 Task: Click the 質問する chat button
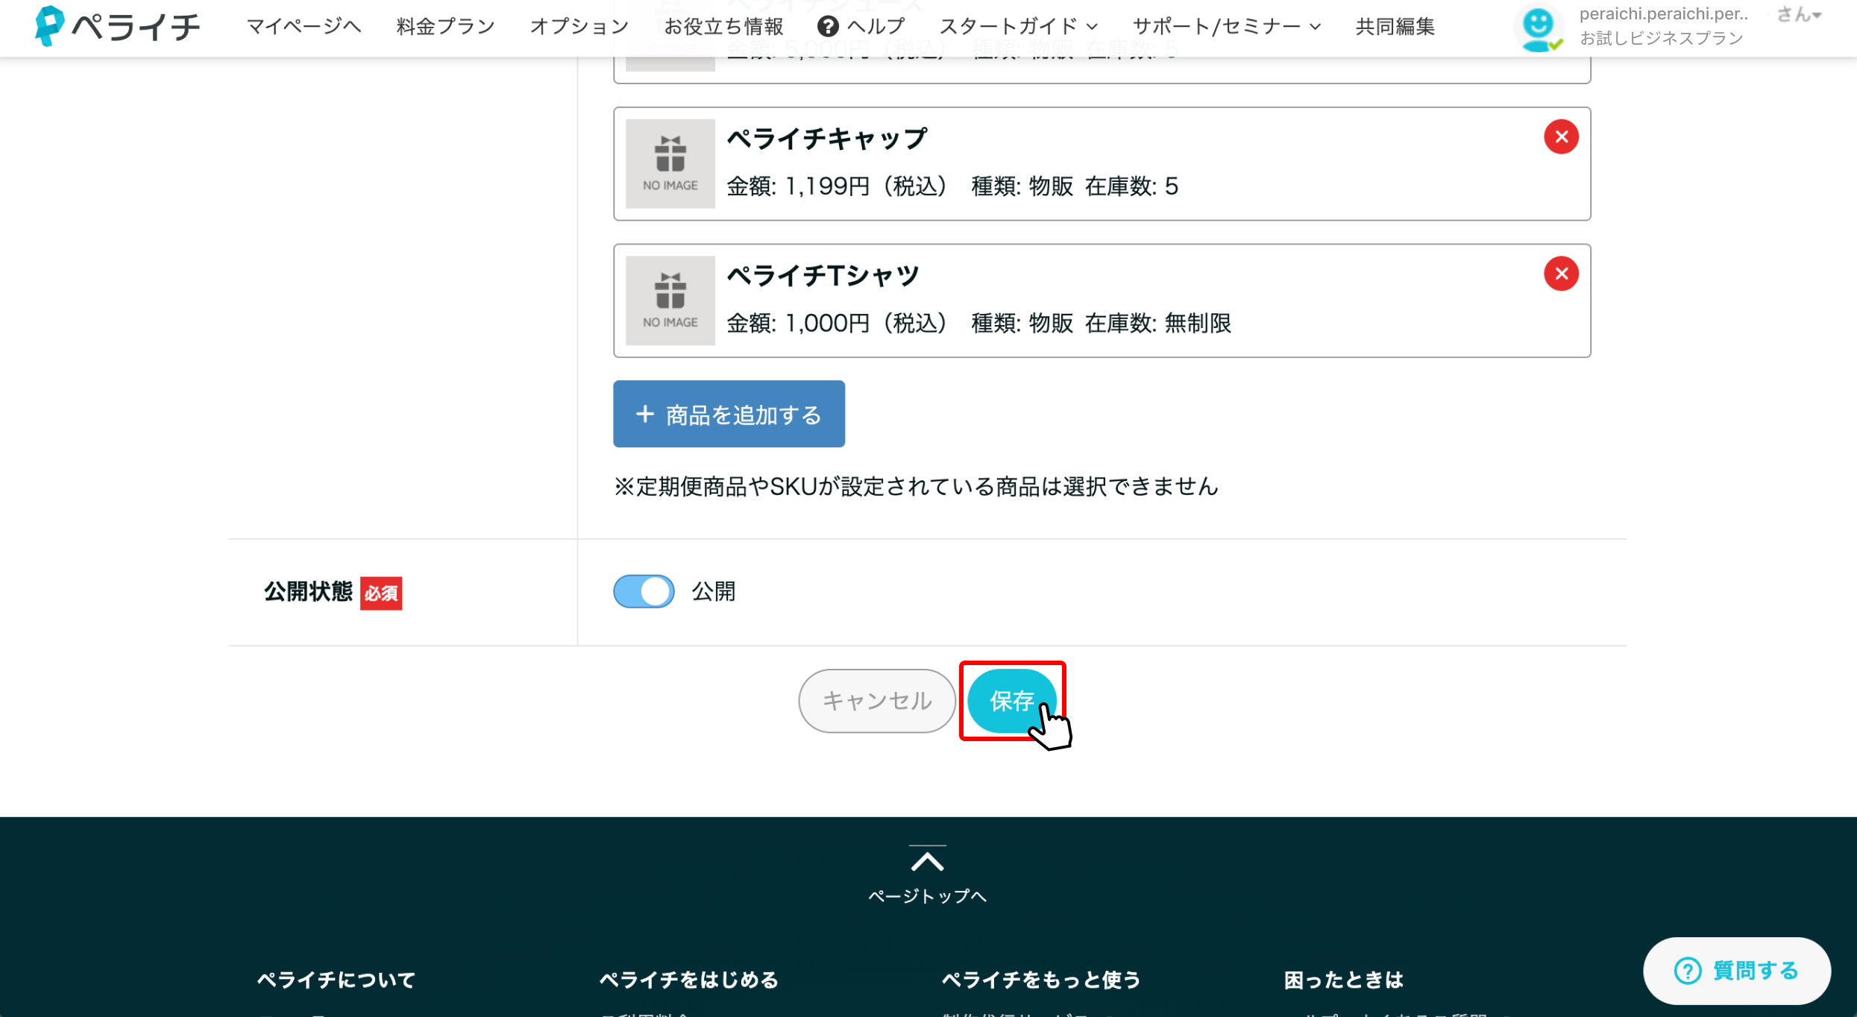[1736, 971]
